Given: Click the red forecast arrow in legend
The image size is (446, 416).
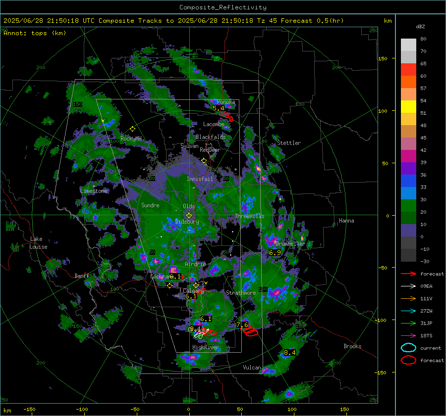Looking at the screenshot, I should 408,274.
